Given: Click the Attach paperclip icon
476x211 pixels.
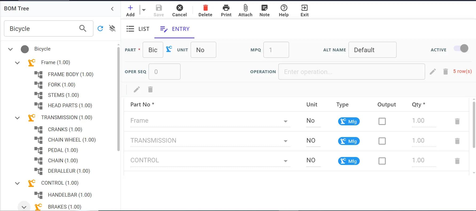Looking at the screenshot, I should (x=245, y=8).
